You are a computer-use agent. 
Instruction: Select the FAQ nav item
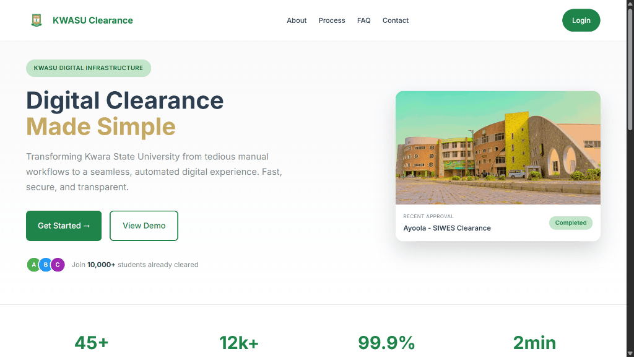(363, 20)
